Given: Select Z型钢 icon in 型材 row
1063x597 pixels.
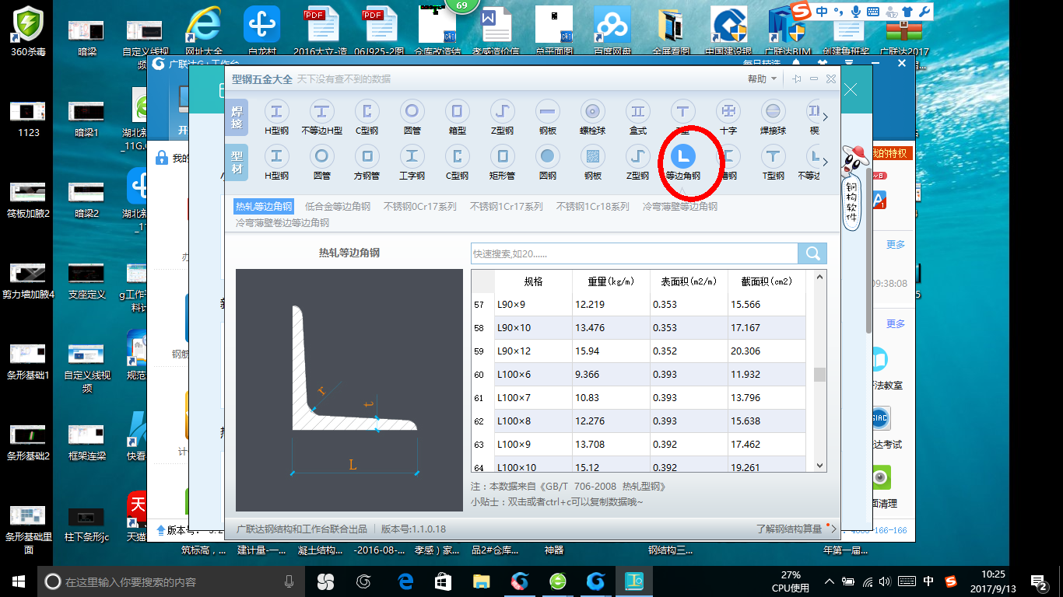Looking at the screenshot, I should [x=637, y=156].
